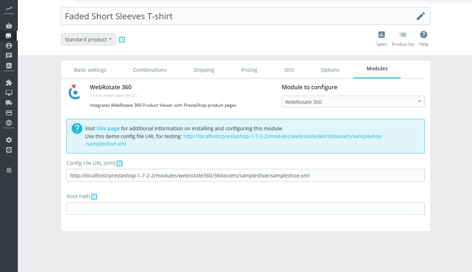
Task: Open the Sales chart icon
Action: [381, 35]
